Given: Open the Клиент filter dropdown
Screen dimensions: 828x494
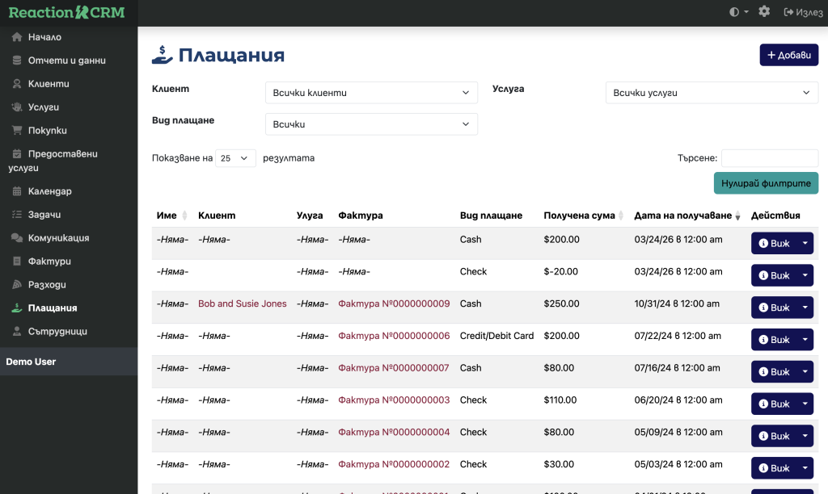Looking at the screenshot, I should pos(371,93).
